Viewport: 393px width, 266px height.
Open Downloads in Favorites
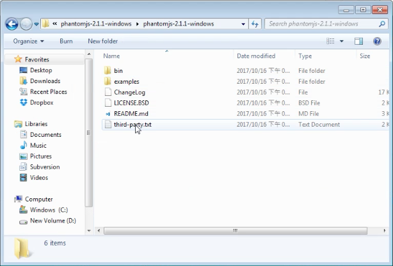[x=45, y=81]
